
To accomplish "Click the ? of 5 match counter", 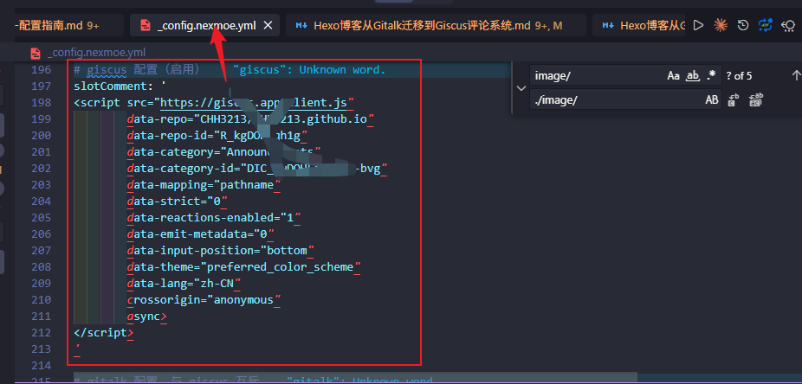I will click(739, 76).
